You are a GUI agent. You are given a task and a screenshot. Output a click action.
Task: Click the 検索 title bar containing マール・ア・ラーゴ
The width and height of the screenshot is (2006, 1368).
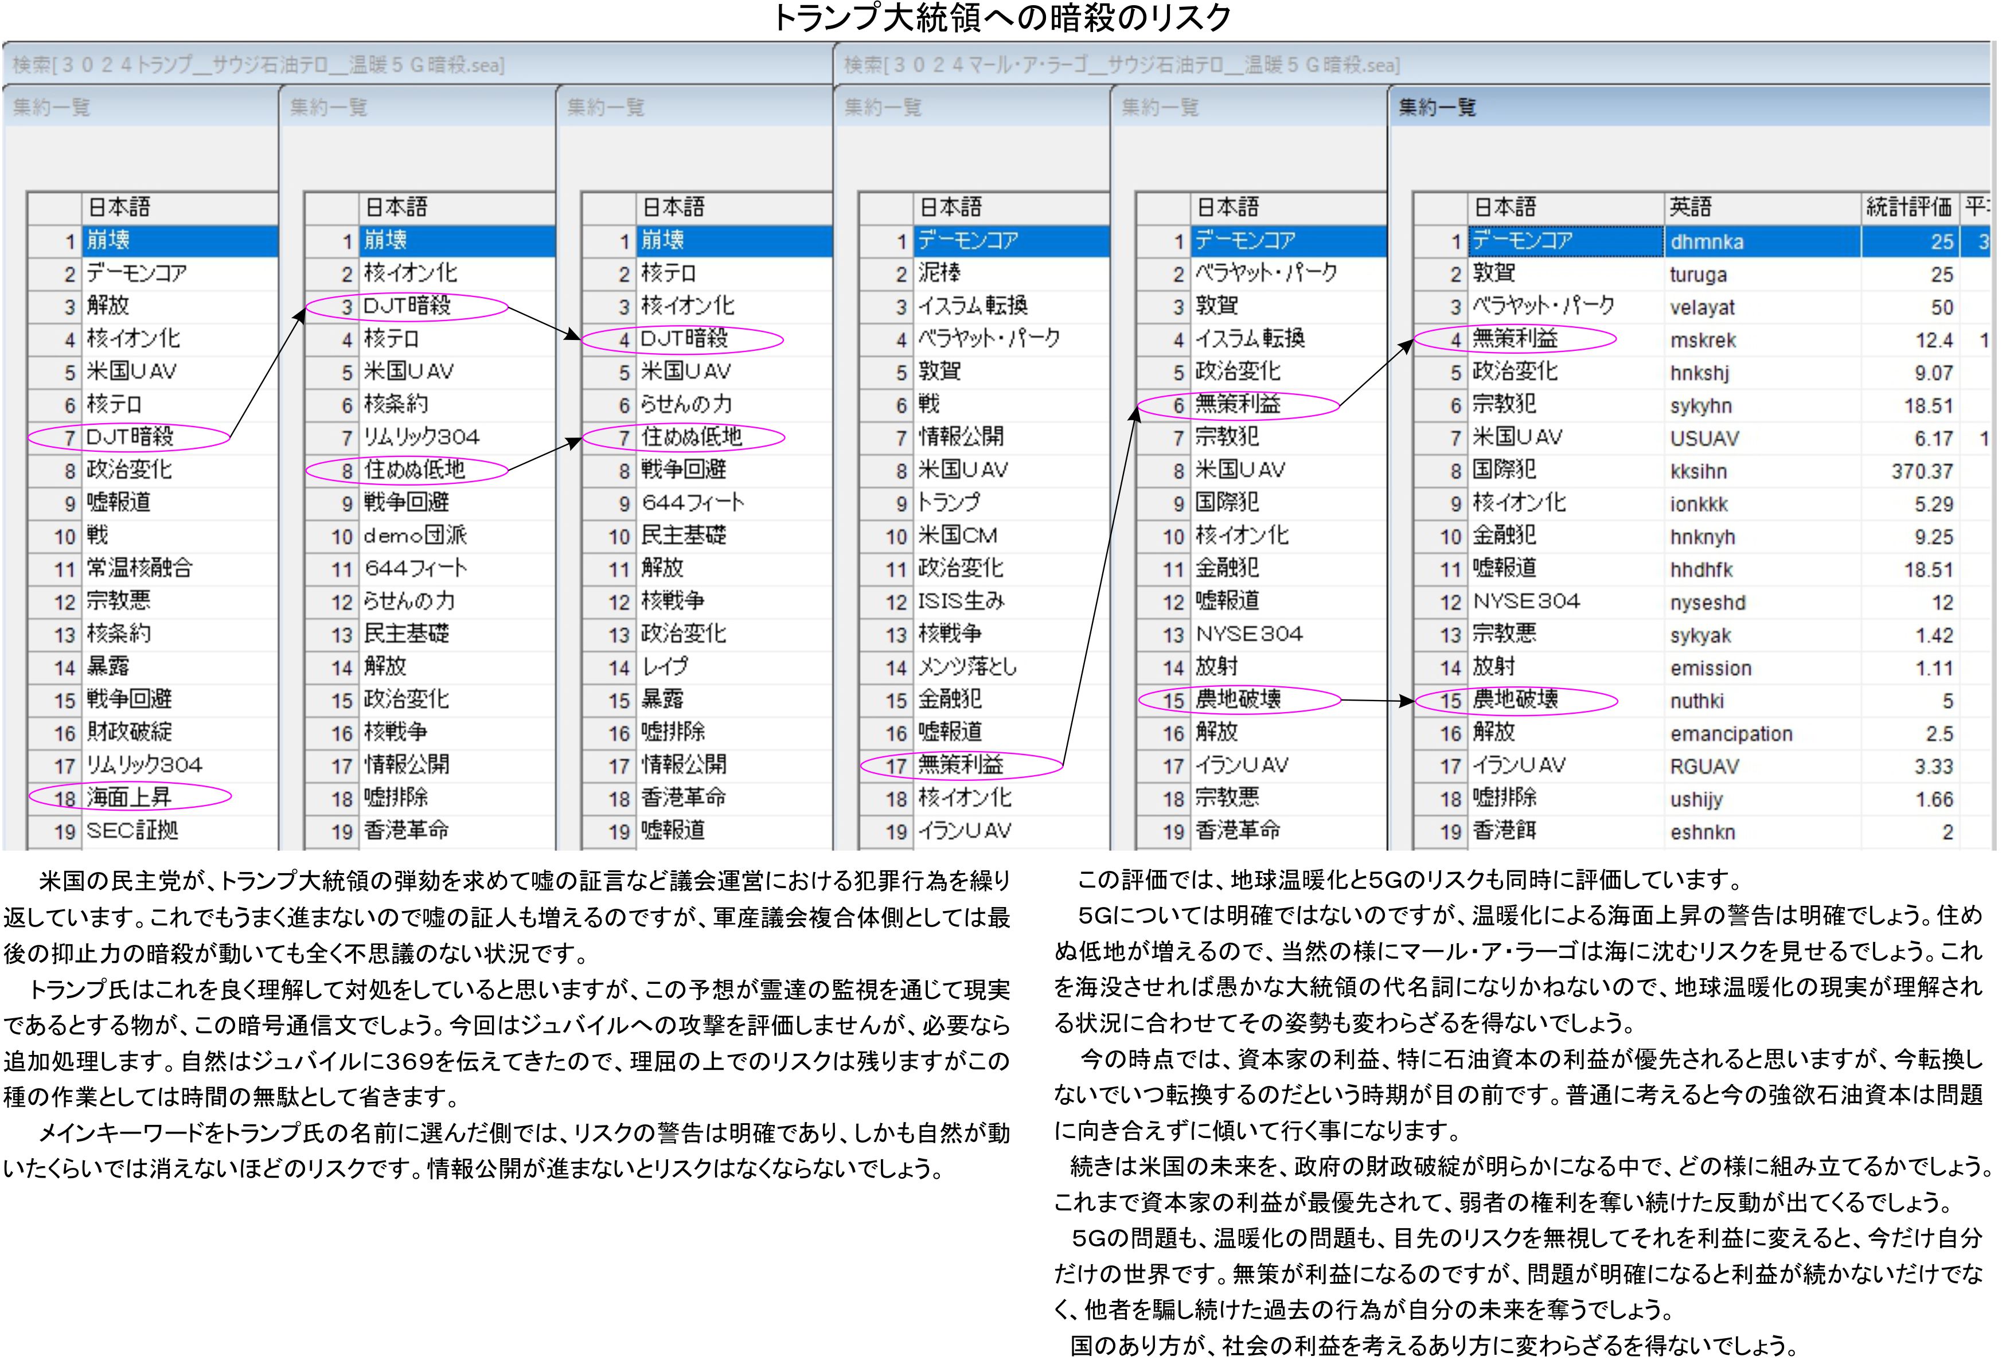(1122, 65)
